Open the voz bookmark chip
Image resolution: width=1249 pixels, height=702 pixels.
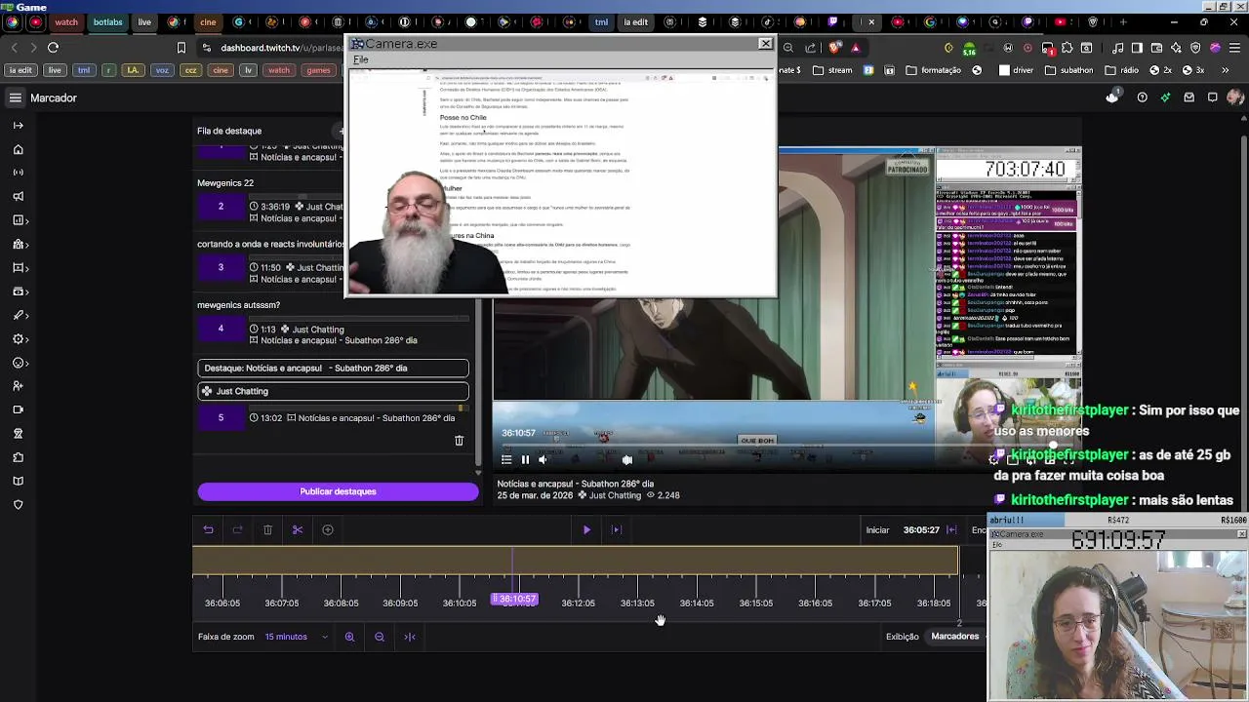(162, 70)
